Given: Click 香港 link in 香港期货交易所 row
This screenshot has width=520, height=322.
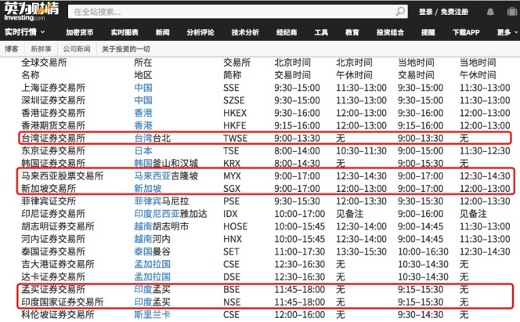Looking at the screenshot, I should coord(143,125).
